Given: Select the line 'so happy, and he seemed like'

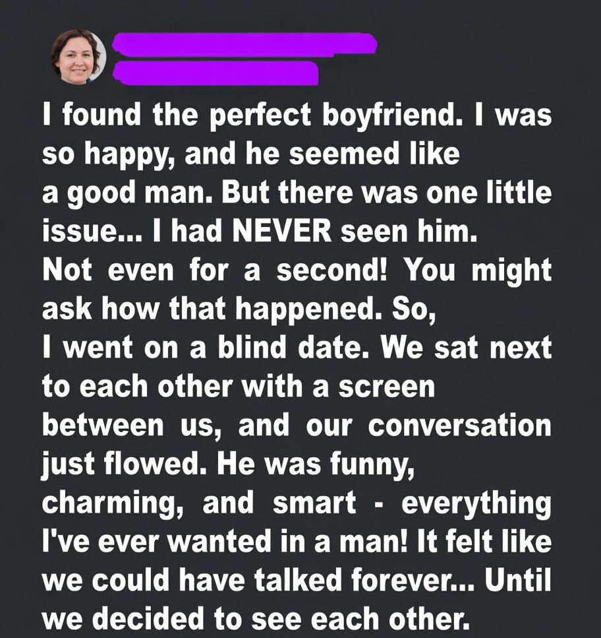Looking at the screenshot, I should [x=250, y=157].
